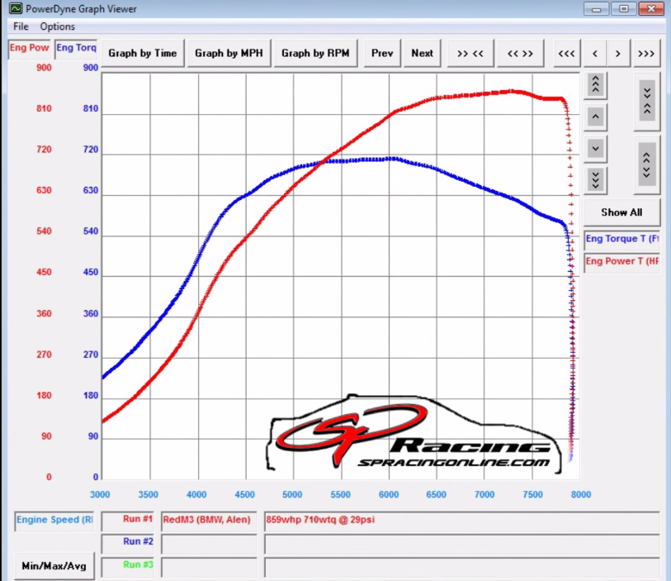The width and height of the screenshot is (671, 581).
Task: Select the Run #3 label
Action: coord(128,566)
